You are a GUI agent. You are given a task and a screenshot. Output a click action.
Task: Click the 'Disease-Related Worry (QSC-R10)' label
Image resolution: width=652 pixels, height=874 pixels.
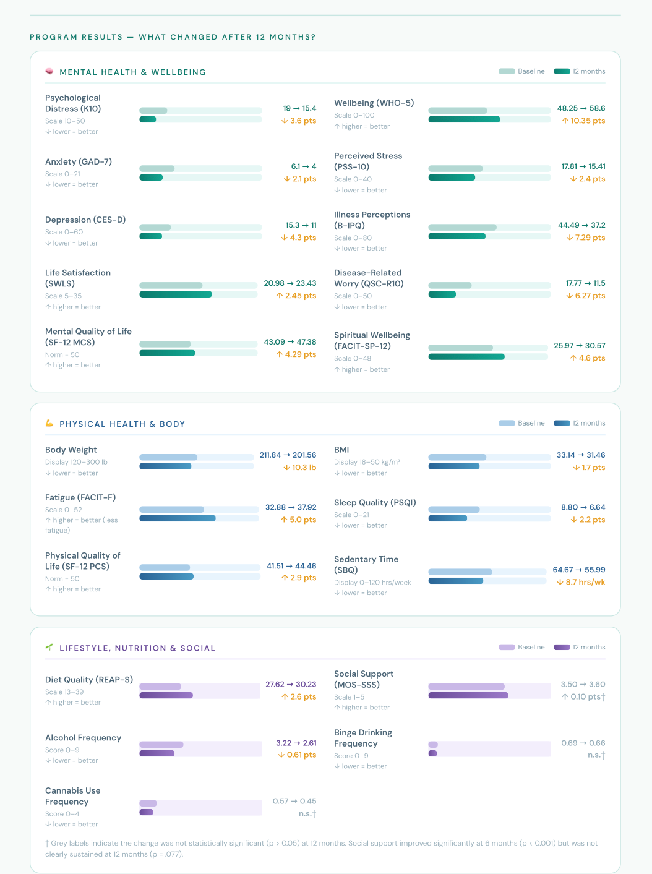pyautogui.click(x=369, y=278)
